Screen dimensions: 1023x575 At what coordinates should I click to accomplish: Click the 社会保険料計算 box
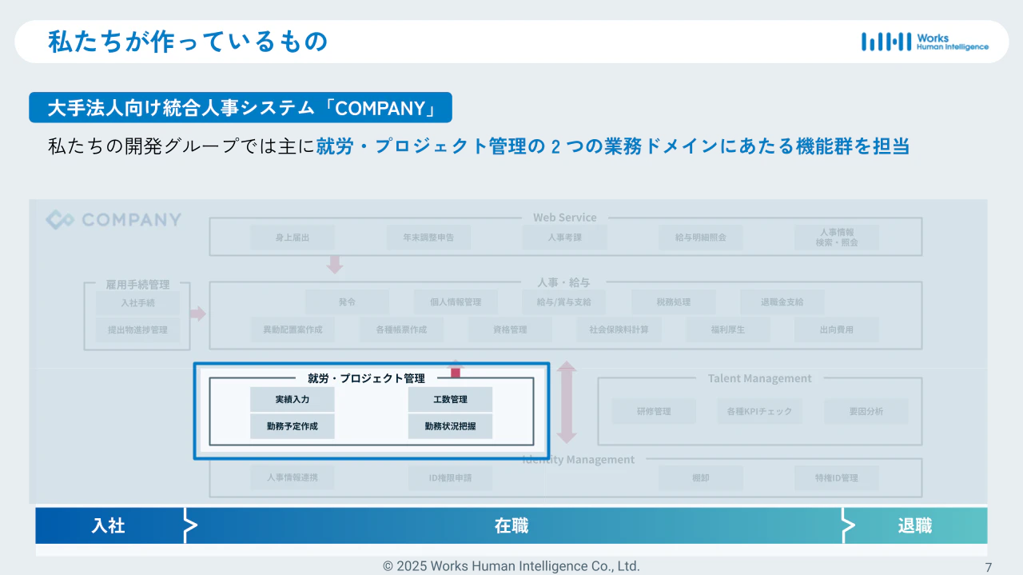point(619,329)
